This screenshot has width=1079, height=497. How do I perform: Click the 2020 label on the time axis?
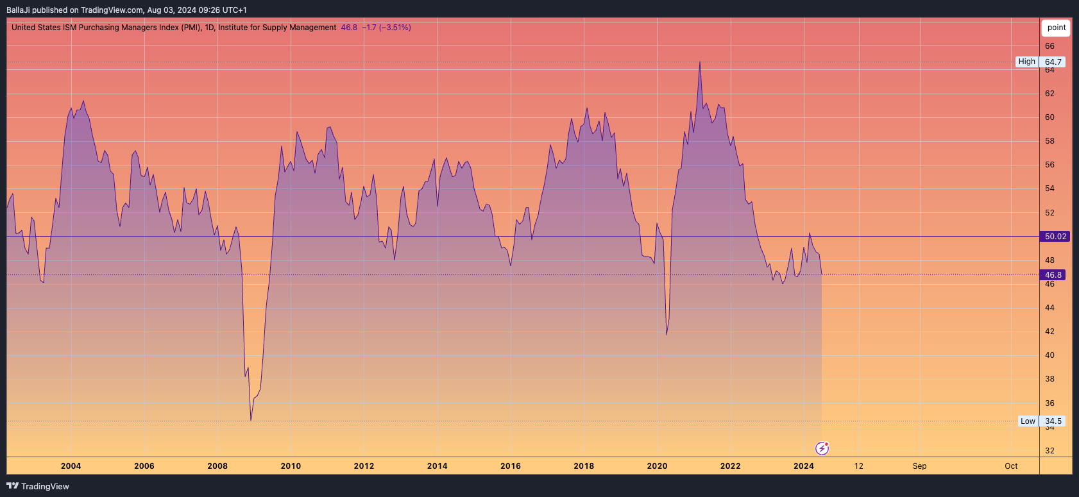click(657, 466)
